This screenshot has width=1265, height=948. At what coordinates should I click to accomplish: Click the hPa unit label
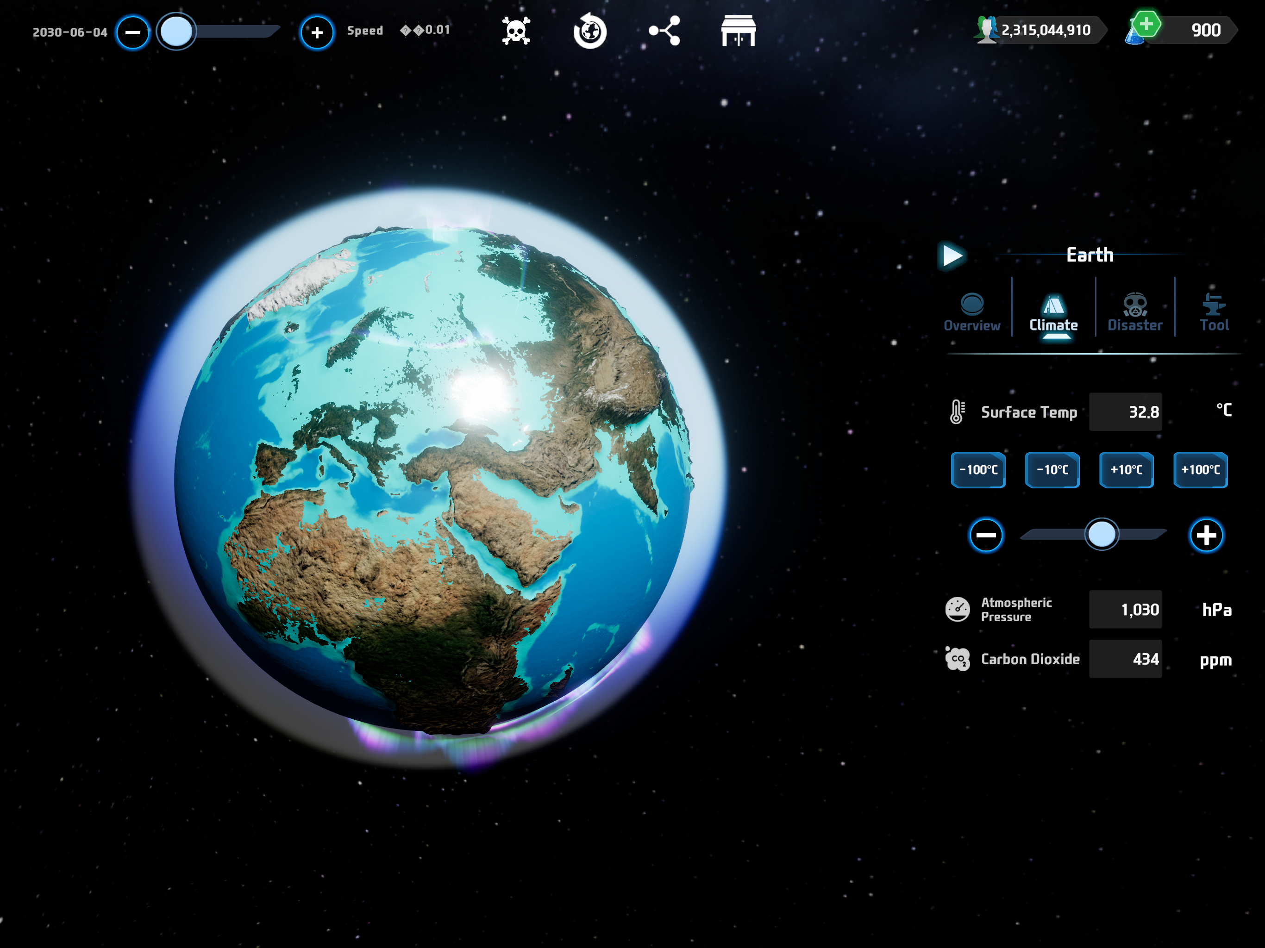(x=1216, y=610)
